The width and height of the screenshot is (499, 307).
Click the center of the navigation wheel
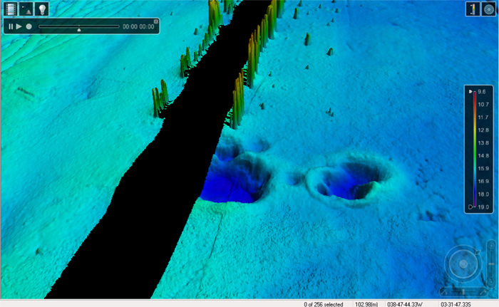[x=463, y=264]
